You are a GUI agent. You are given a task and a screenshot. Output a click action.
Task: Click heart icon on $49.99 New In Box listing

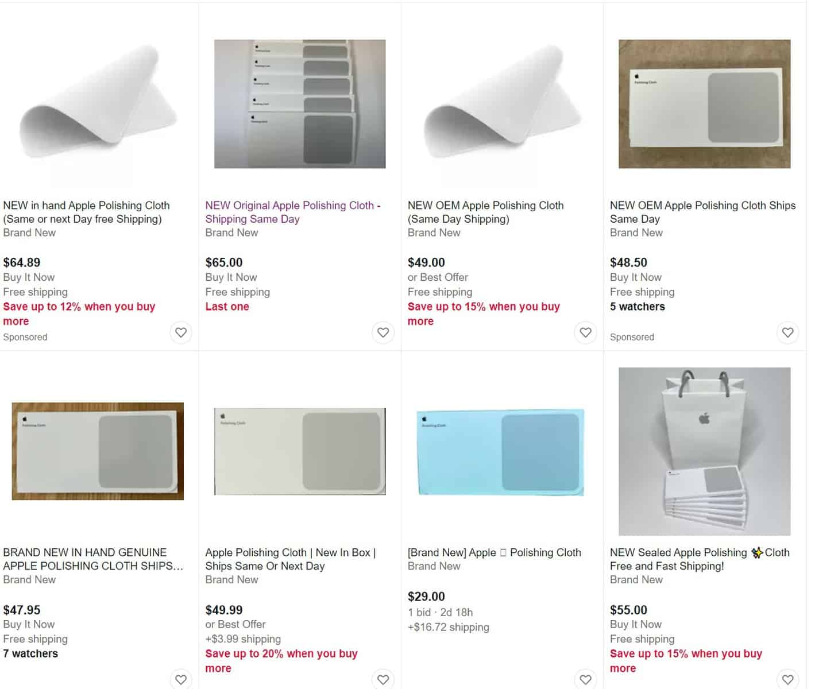click(x=383, y=680)
